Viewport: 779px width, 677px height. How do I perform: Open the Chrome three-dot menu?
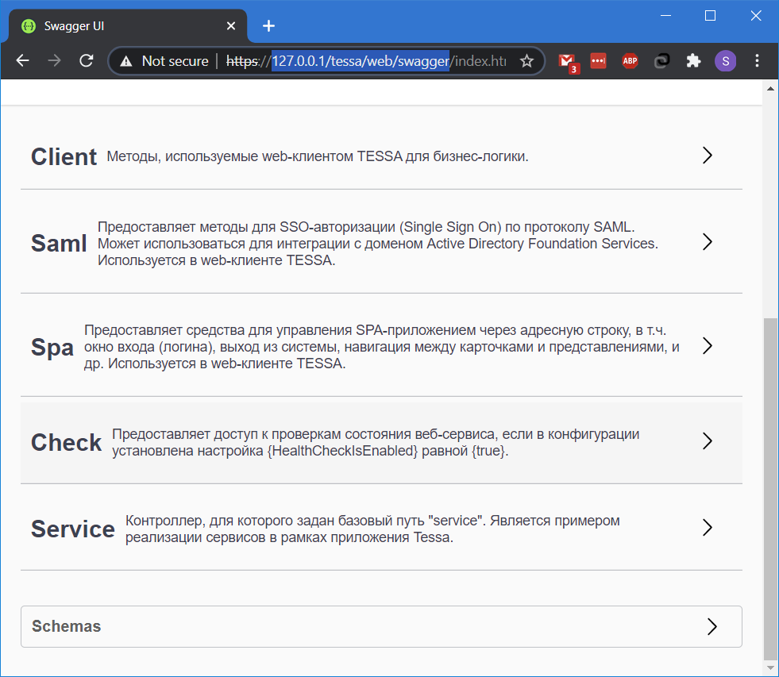[757, 60]
